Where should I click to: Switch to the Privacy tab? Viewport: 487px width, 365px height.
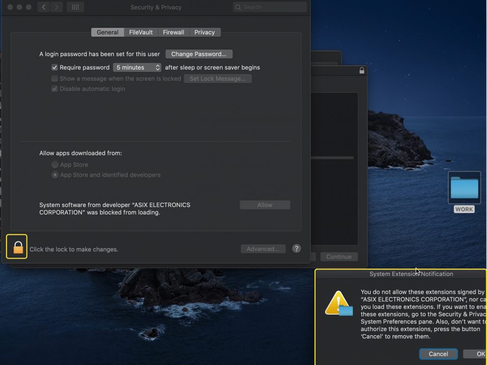205,32
